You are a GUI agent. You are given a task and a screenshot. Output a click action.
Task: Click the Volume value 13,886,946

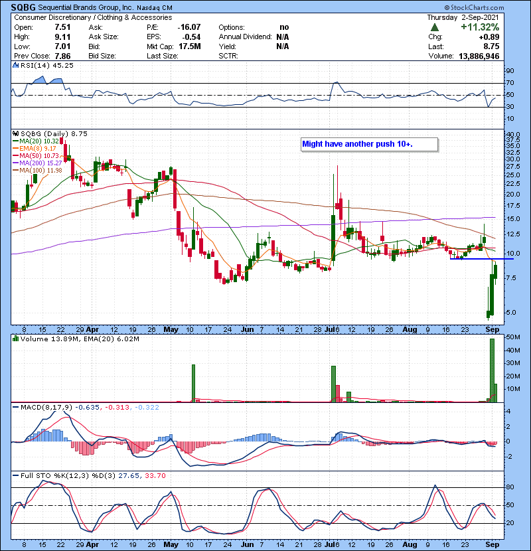point(479,56)
